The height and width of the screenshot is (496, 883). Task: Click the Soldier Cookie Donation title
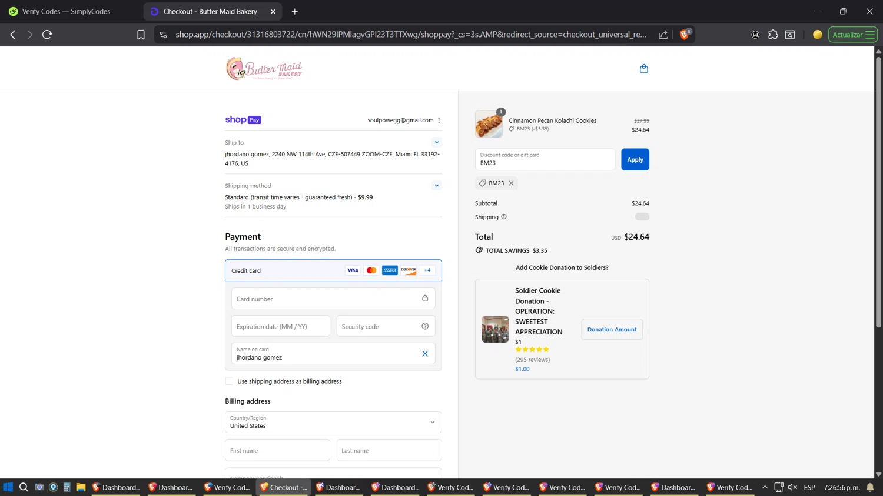[539, 311]
